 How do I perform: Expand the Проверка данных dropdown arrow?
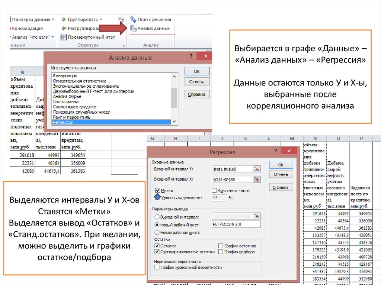point(53,19)
